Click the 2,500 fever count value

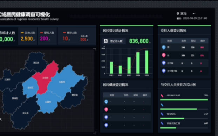point(27,39)
